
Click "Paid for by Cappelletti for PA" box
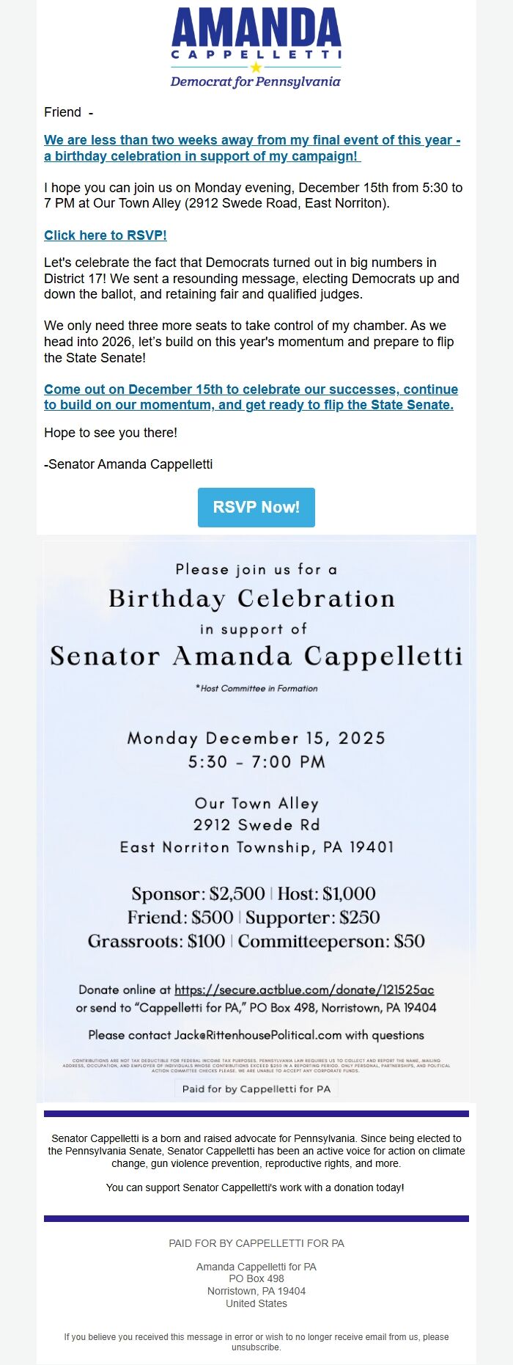click(x=256, y=1088)
